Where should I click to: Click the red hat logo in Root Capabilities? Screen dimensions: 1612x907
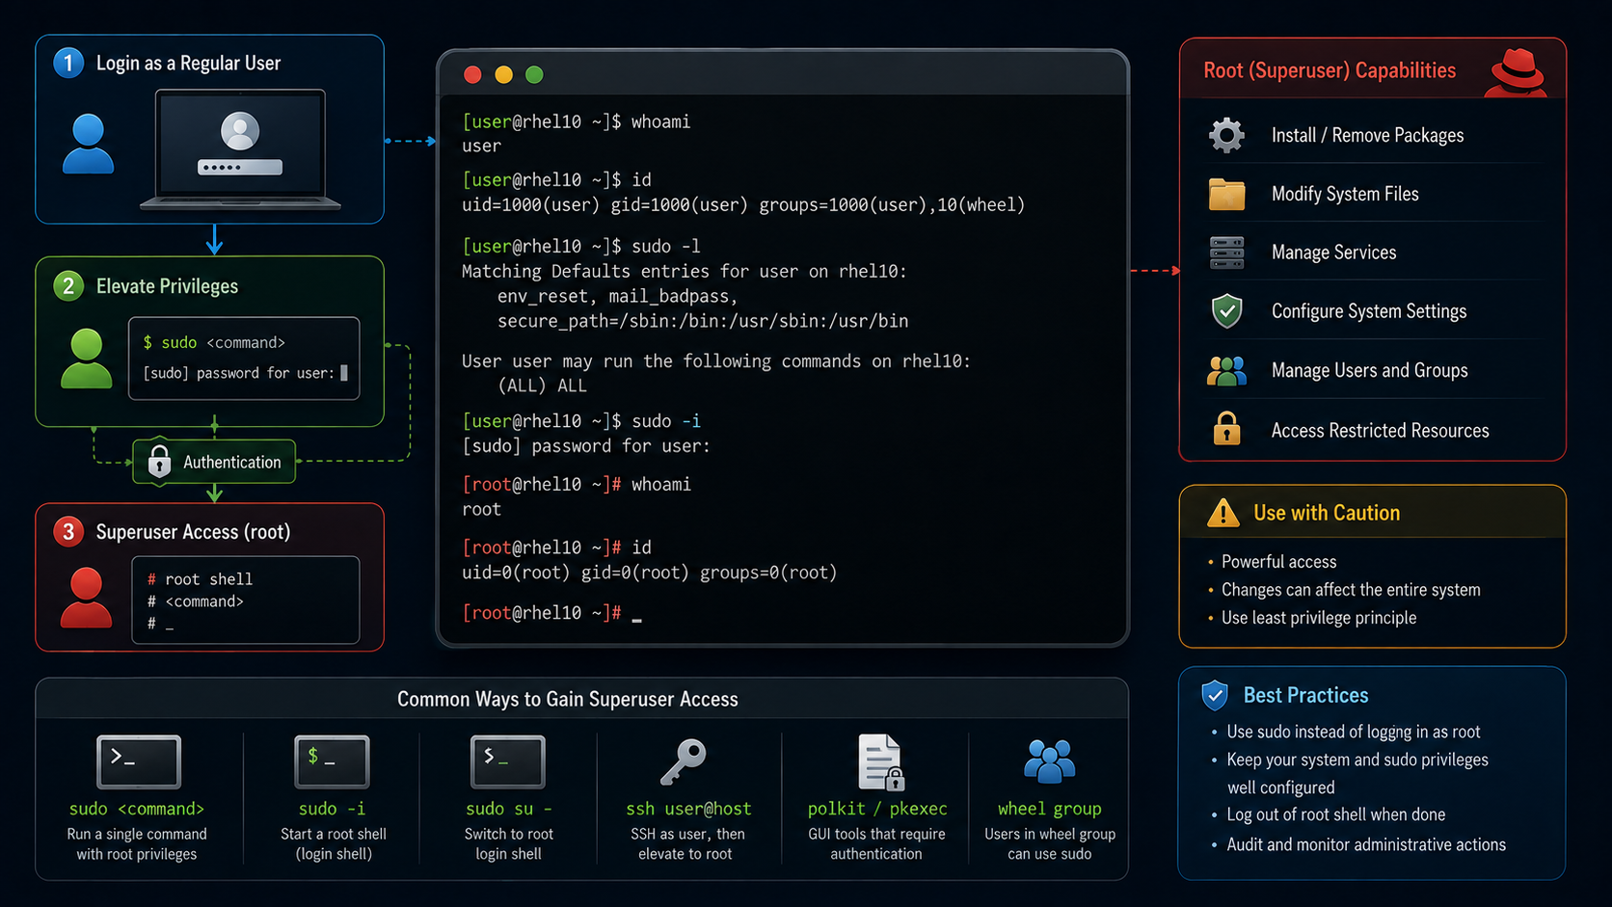(x=1517, y=72)
